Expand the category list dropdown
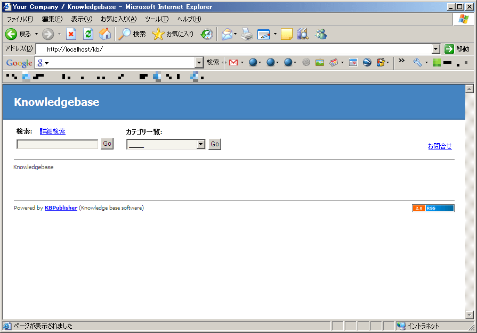 (x=201, y=144)
